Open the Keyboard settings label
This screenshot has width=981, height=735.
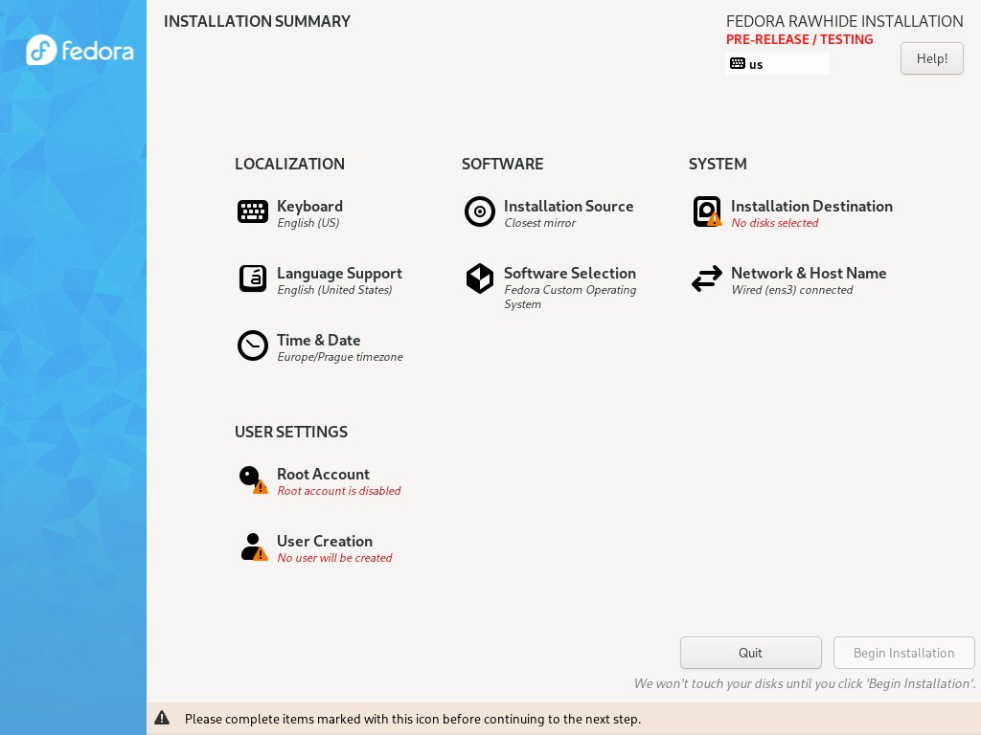click(309, 207)
